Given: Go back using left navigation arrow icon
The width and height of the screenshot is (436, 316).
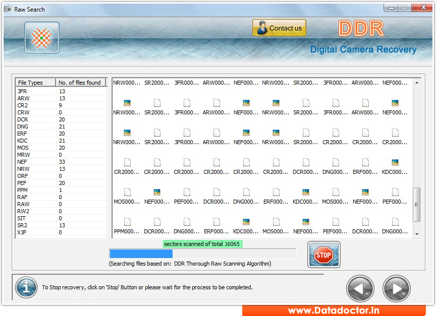Looking at the screenshot, I should (360, 288).
